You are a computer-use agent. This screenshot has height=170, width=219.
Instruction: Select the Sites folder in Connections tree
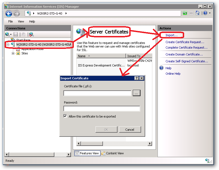(x=25, y=53)
